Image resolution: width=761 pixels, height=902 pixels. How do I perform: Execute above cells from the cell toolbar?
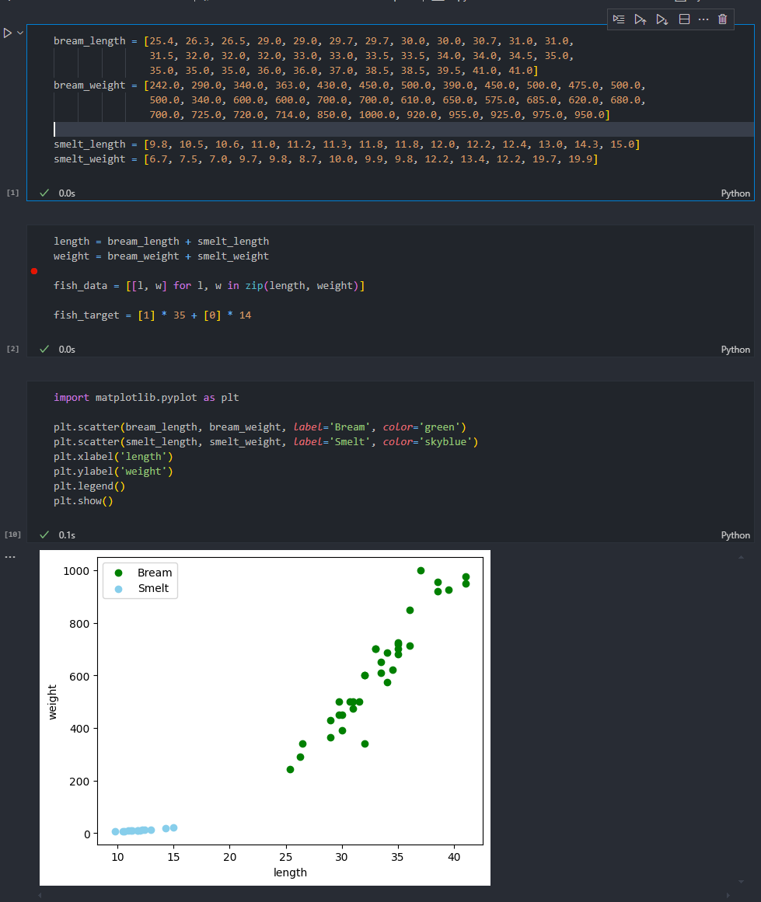point(640,19)
